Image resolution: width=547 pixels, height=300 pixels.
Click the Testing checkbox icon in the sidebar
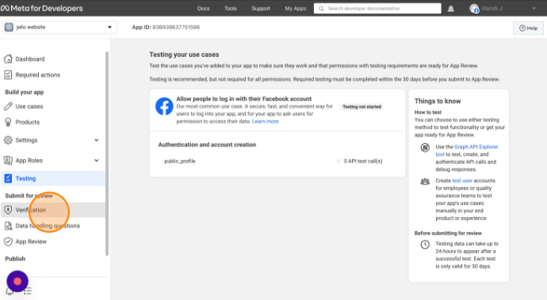click(x=8, y=178)
